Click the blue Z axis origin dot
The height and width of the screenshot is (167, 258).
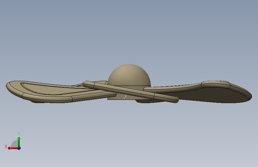pos(19,148)
